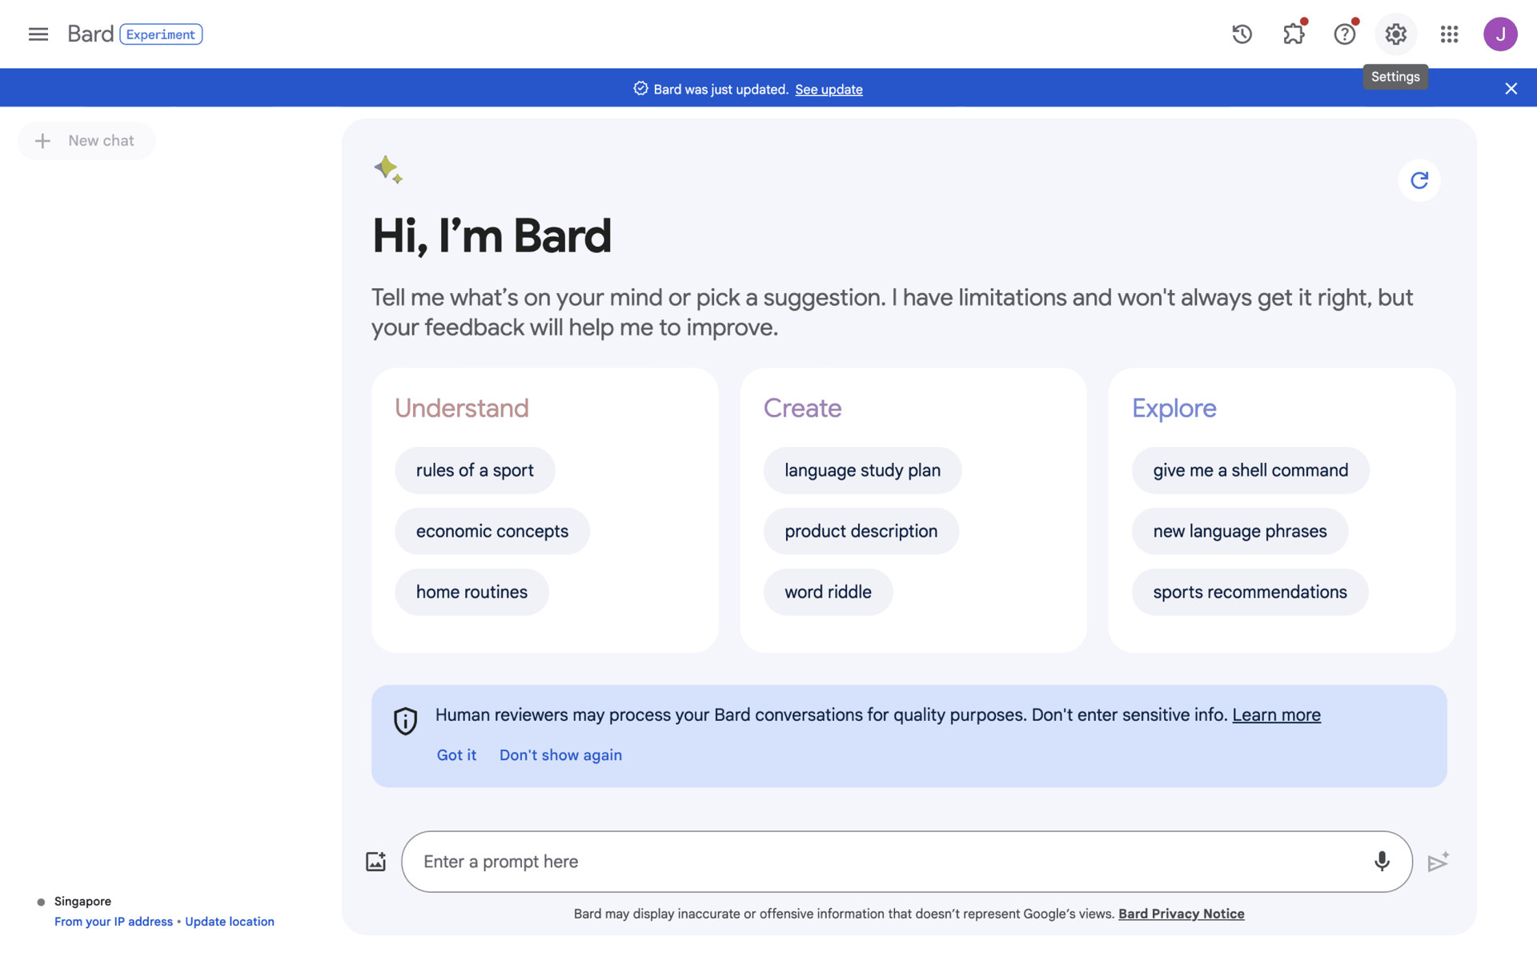Open Bard activity history icon

tap(1242, 34)
